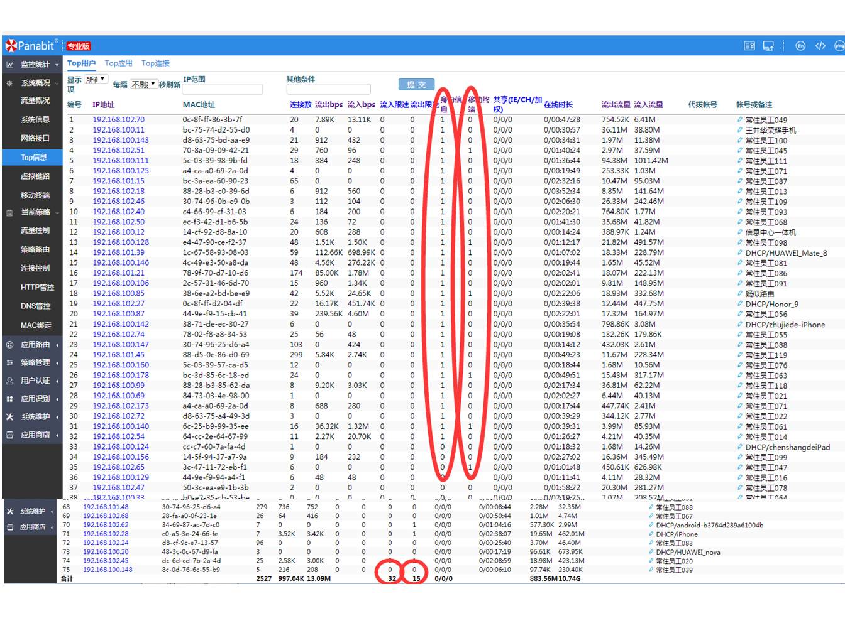Click edit pencil for DHCP/Honor_9
Image resolution: width=845 pixels, height=633 pixels.
pos(740,303)
